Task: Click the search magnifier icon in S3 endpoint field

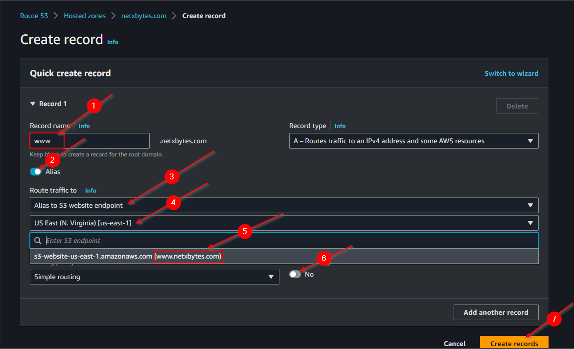Action: tap(37, 240)
